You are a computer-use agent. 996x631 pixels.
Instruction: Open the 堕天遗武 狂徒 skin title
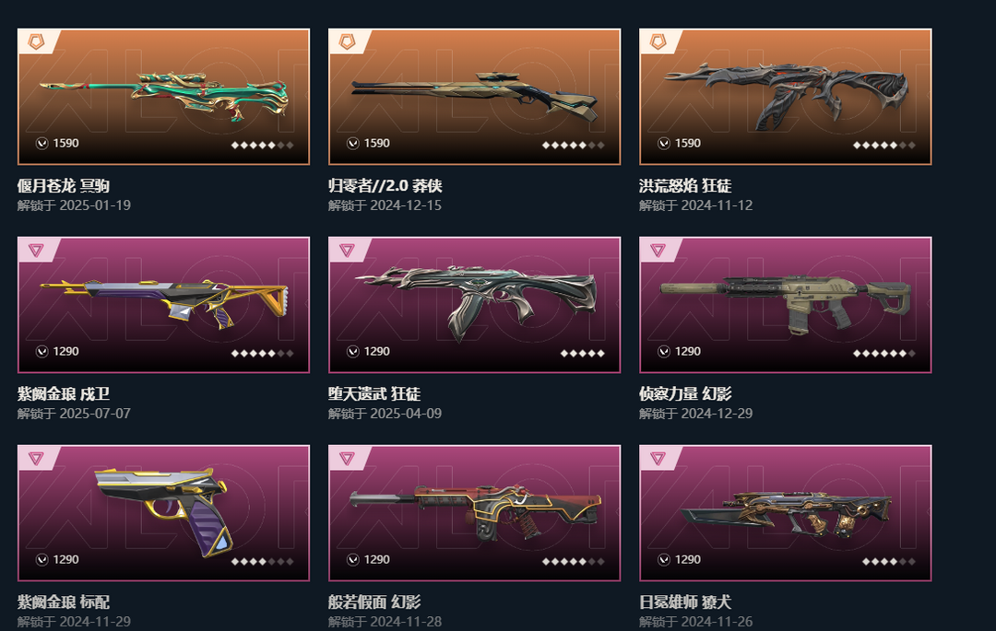click(374, 394)
